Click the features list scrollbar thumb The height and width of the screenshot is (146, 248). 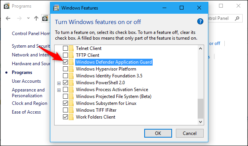(201, 109)
